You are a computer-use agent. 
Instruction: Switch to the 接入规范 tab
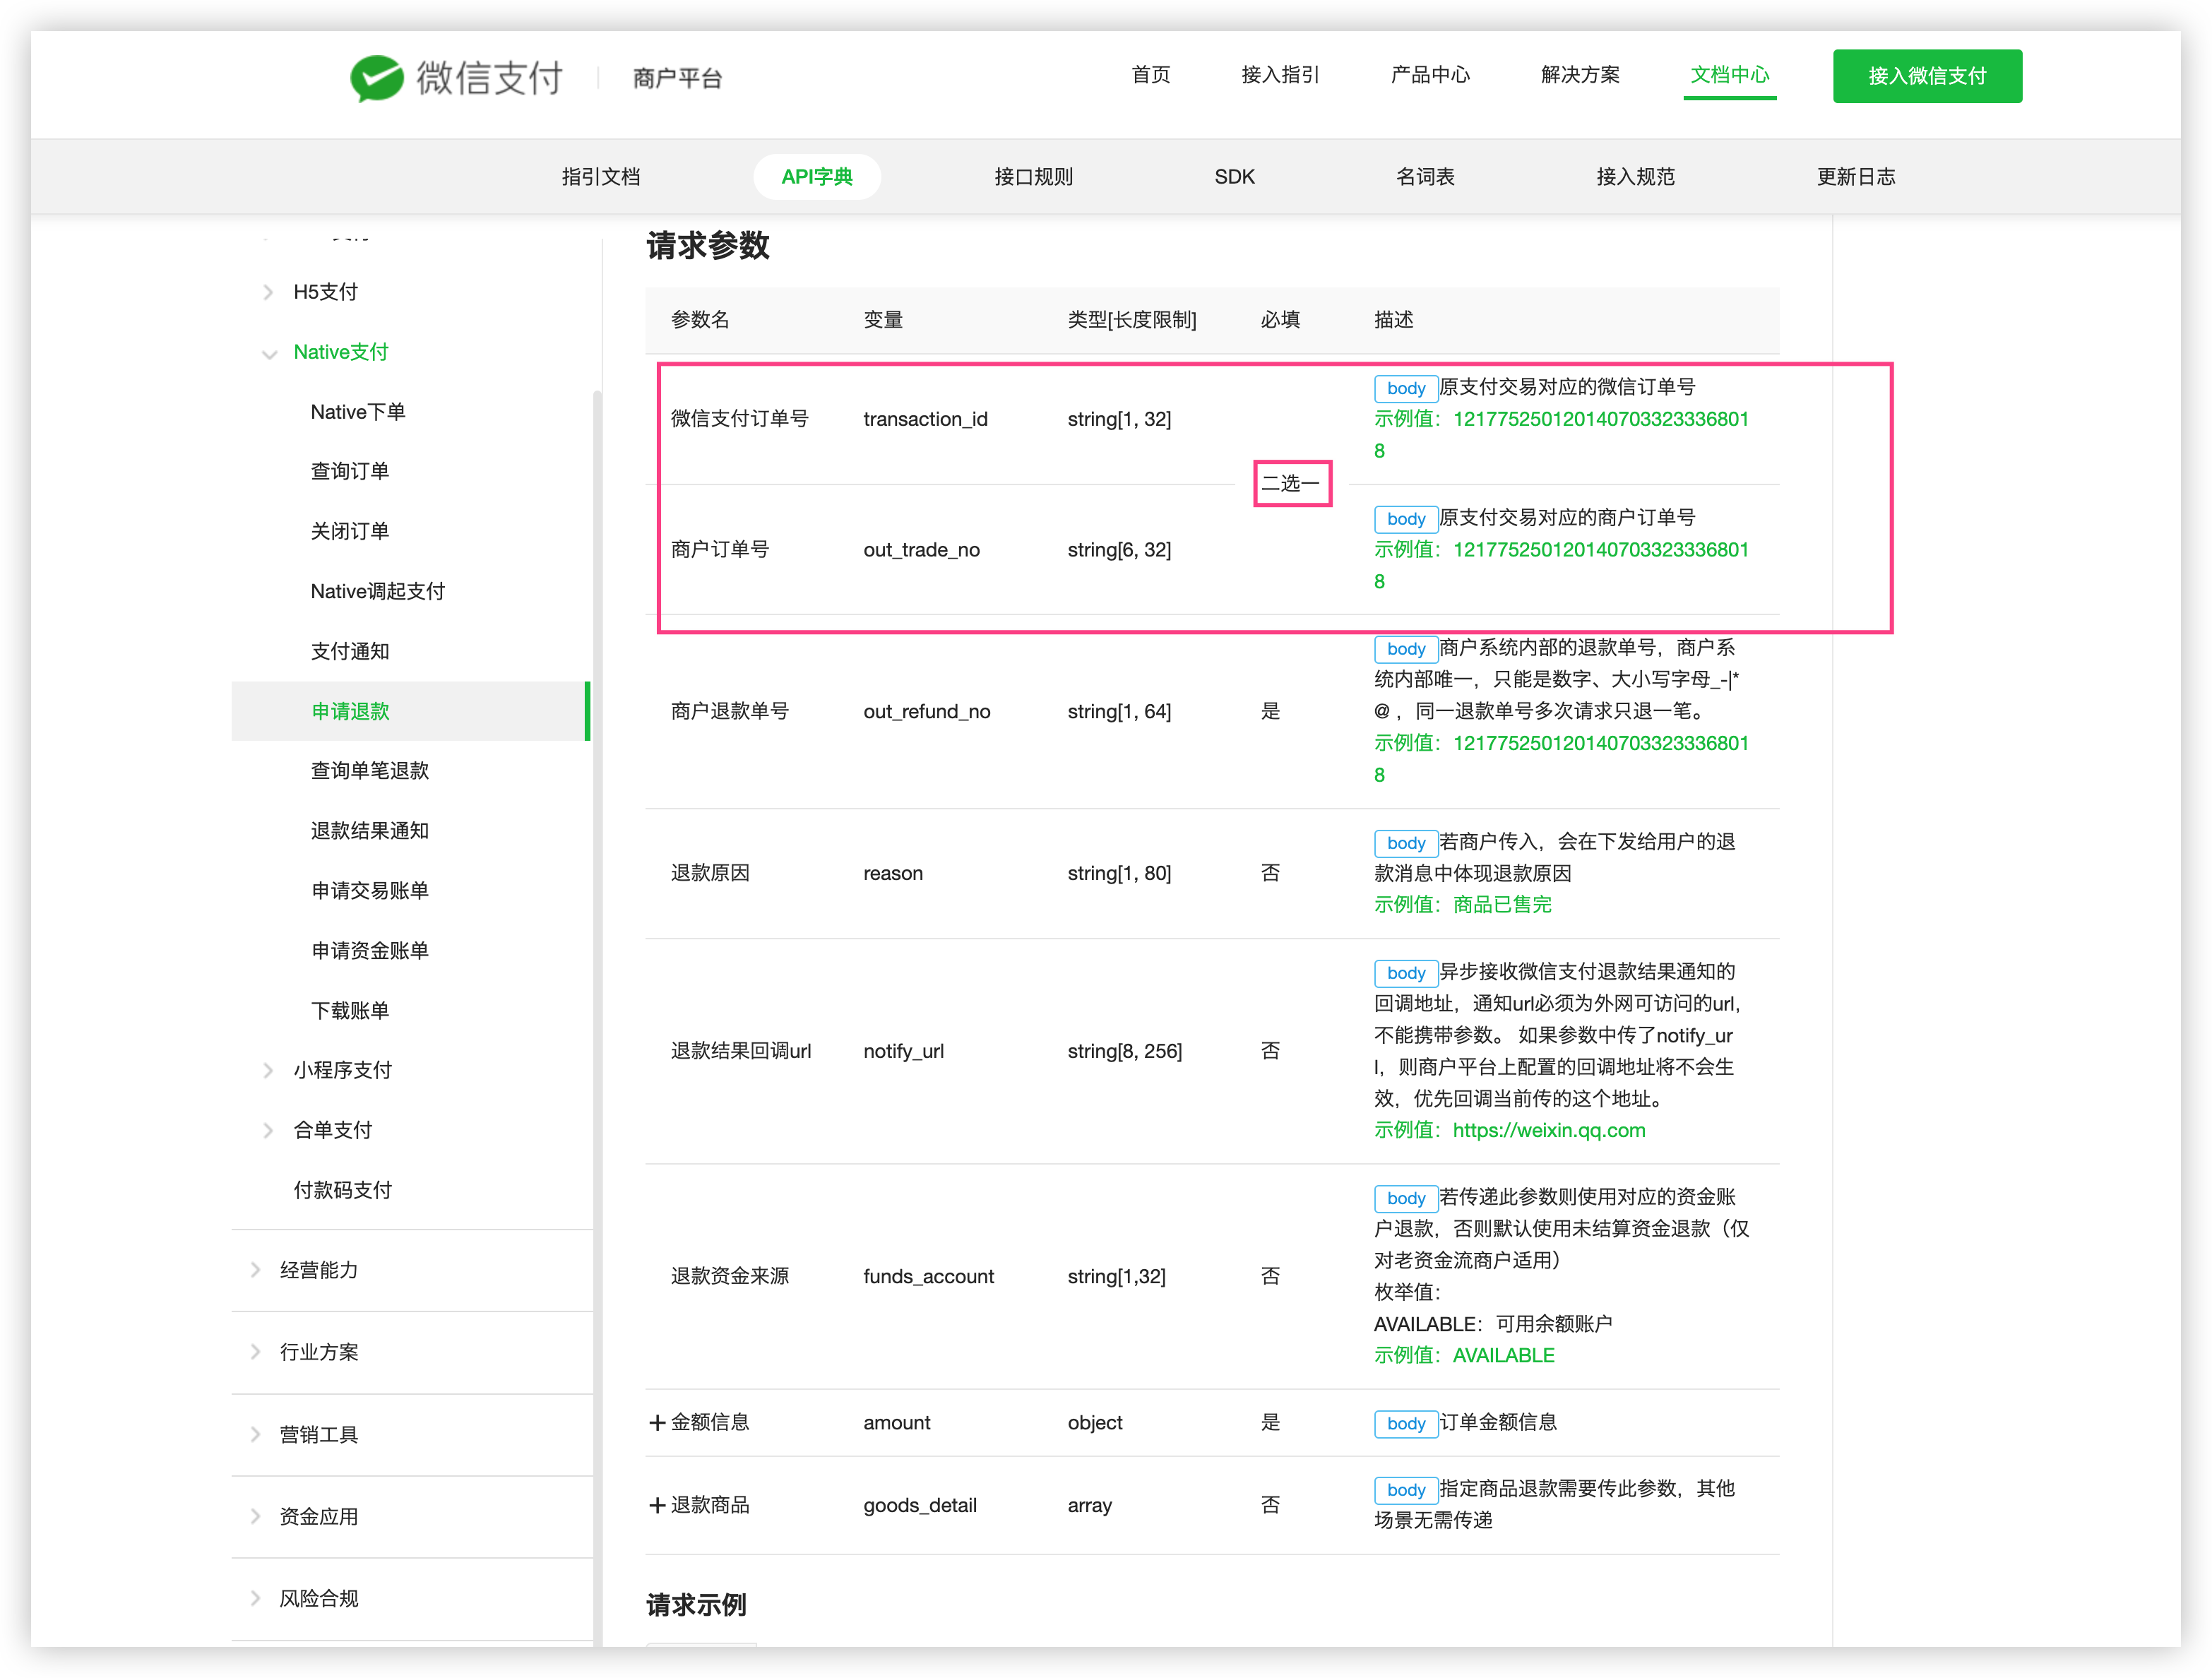[x=1635, y=177]
